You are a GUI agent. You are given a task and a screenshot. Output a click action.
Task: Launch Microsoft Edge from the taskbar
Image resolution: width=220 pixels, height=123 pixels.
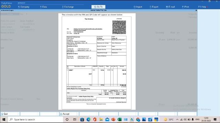click(x=89, y=120)
